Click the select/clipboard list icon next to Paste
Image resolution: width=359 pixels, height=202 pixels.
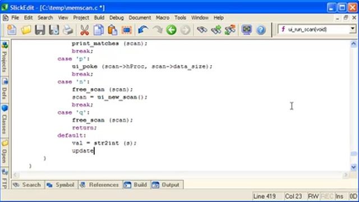click(127, 30)
